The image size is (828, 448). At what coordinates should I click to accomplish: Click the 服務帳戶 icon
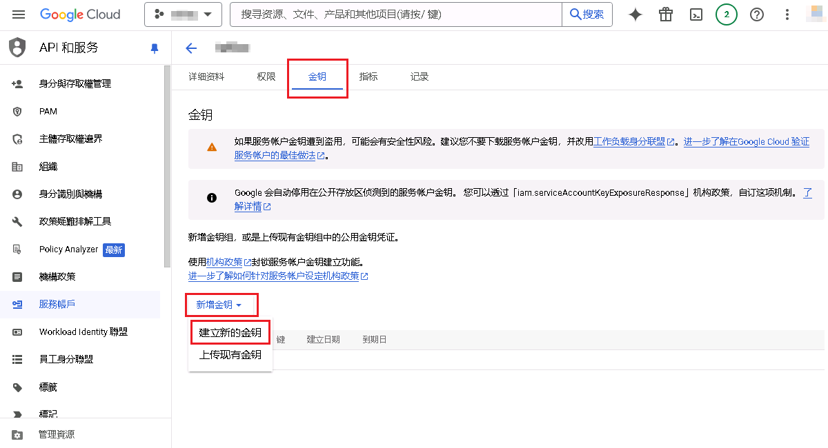17,304
